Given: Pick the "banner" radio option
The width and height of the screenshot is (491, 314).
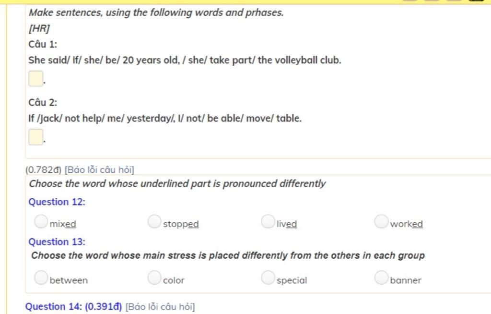Looking at the screenshot, I should [381, 278].
